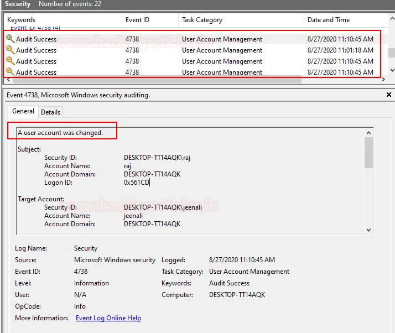Click the event description vertical scrollbar thumb
The image size is (395, 333).
point(368,152)
